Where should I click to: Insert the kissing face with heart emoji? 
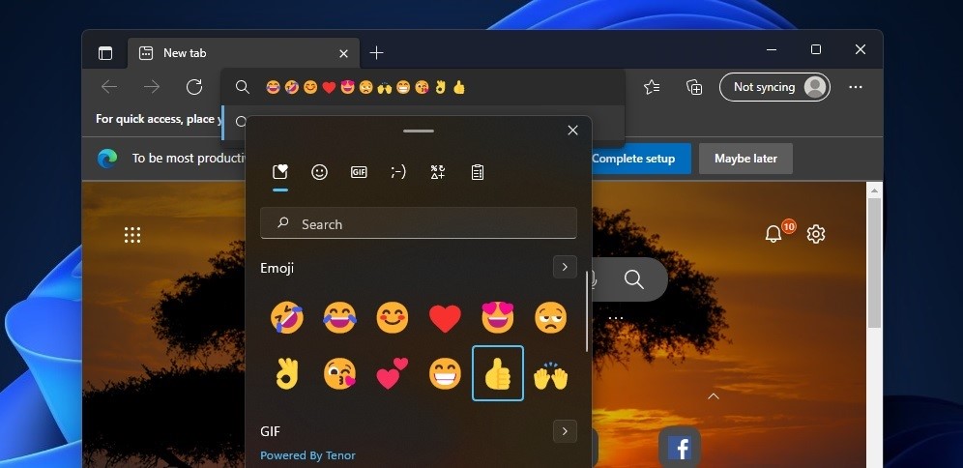pos(339,373)
